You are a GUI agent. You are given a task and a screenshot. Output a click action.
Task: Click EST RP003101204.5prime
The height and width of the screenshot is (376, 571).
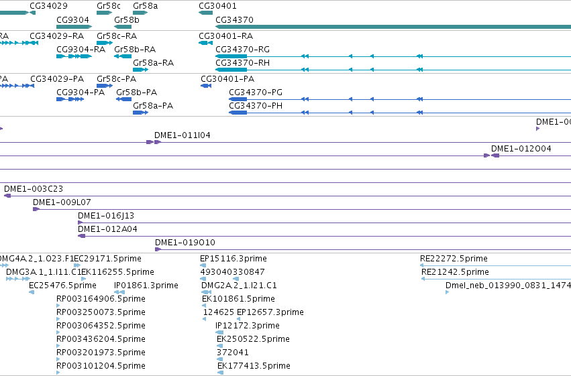pos(101,366)
